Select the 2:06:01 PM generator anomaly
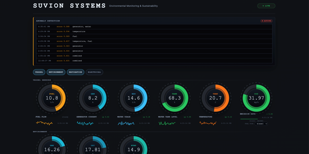Viewport: 309px width, 154px height. [x=154, y=46]
